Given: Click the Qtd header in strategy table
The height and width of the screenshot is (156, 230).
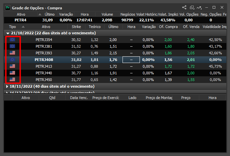Looking at the screenshot, I should point(52,98).
